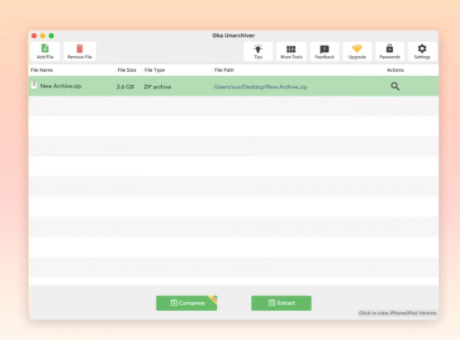The height and width of the screenshot is (340, 460).
Task: Sort by the File Path column header
Action: point(224,70)
